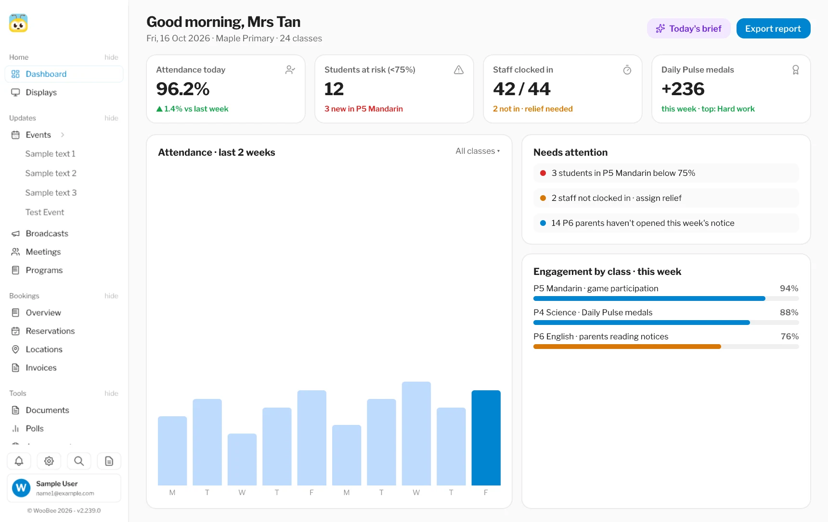Open the Dashboard menu item

pos(64,74)
